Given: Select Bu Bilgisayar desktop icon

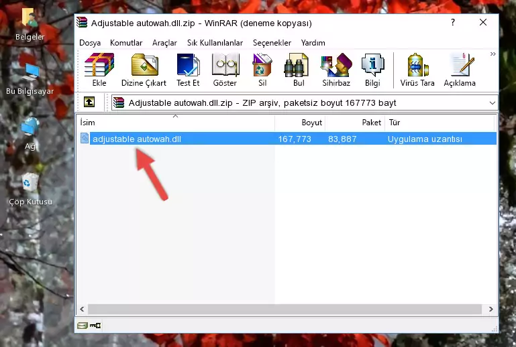Looking at the screenshot, I should click(30, 79).
